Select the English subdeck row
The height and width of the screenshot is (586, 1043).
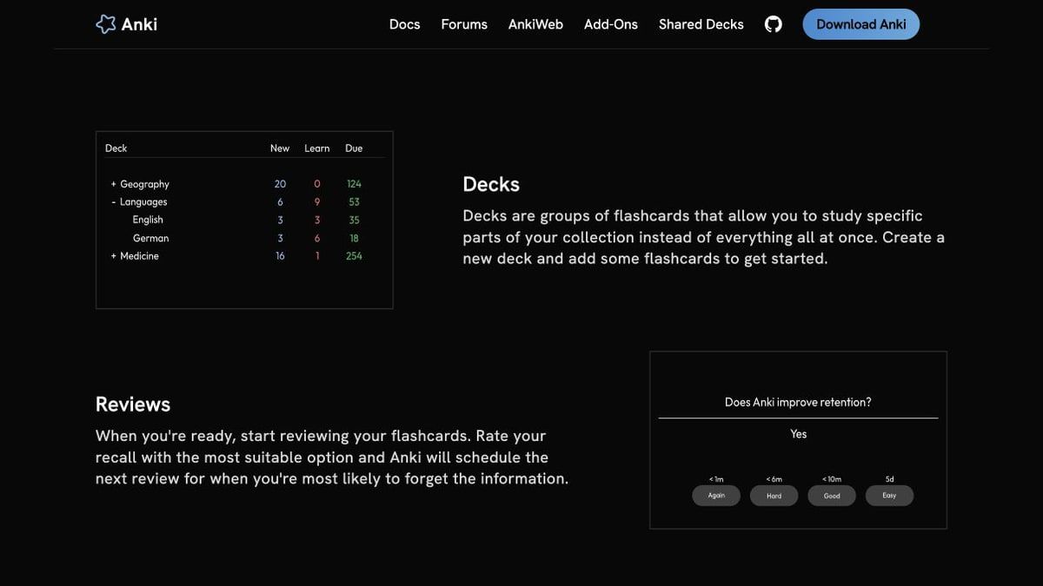(148, 220)
